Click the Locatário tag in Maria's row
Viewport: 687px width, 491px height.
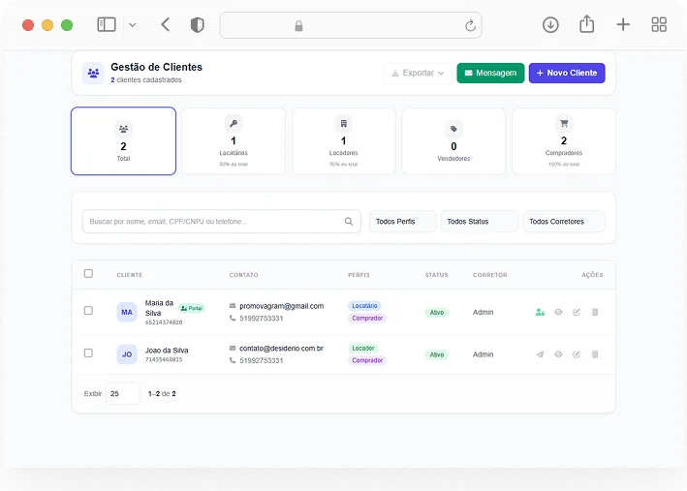click(364, 306)
